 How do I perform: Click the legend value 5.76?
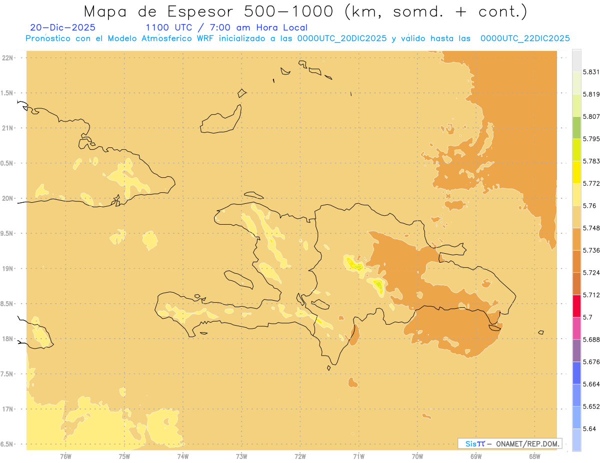coord(589,206)
